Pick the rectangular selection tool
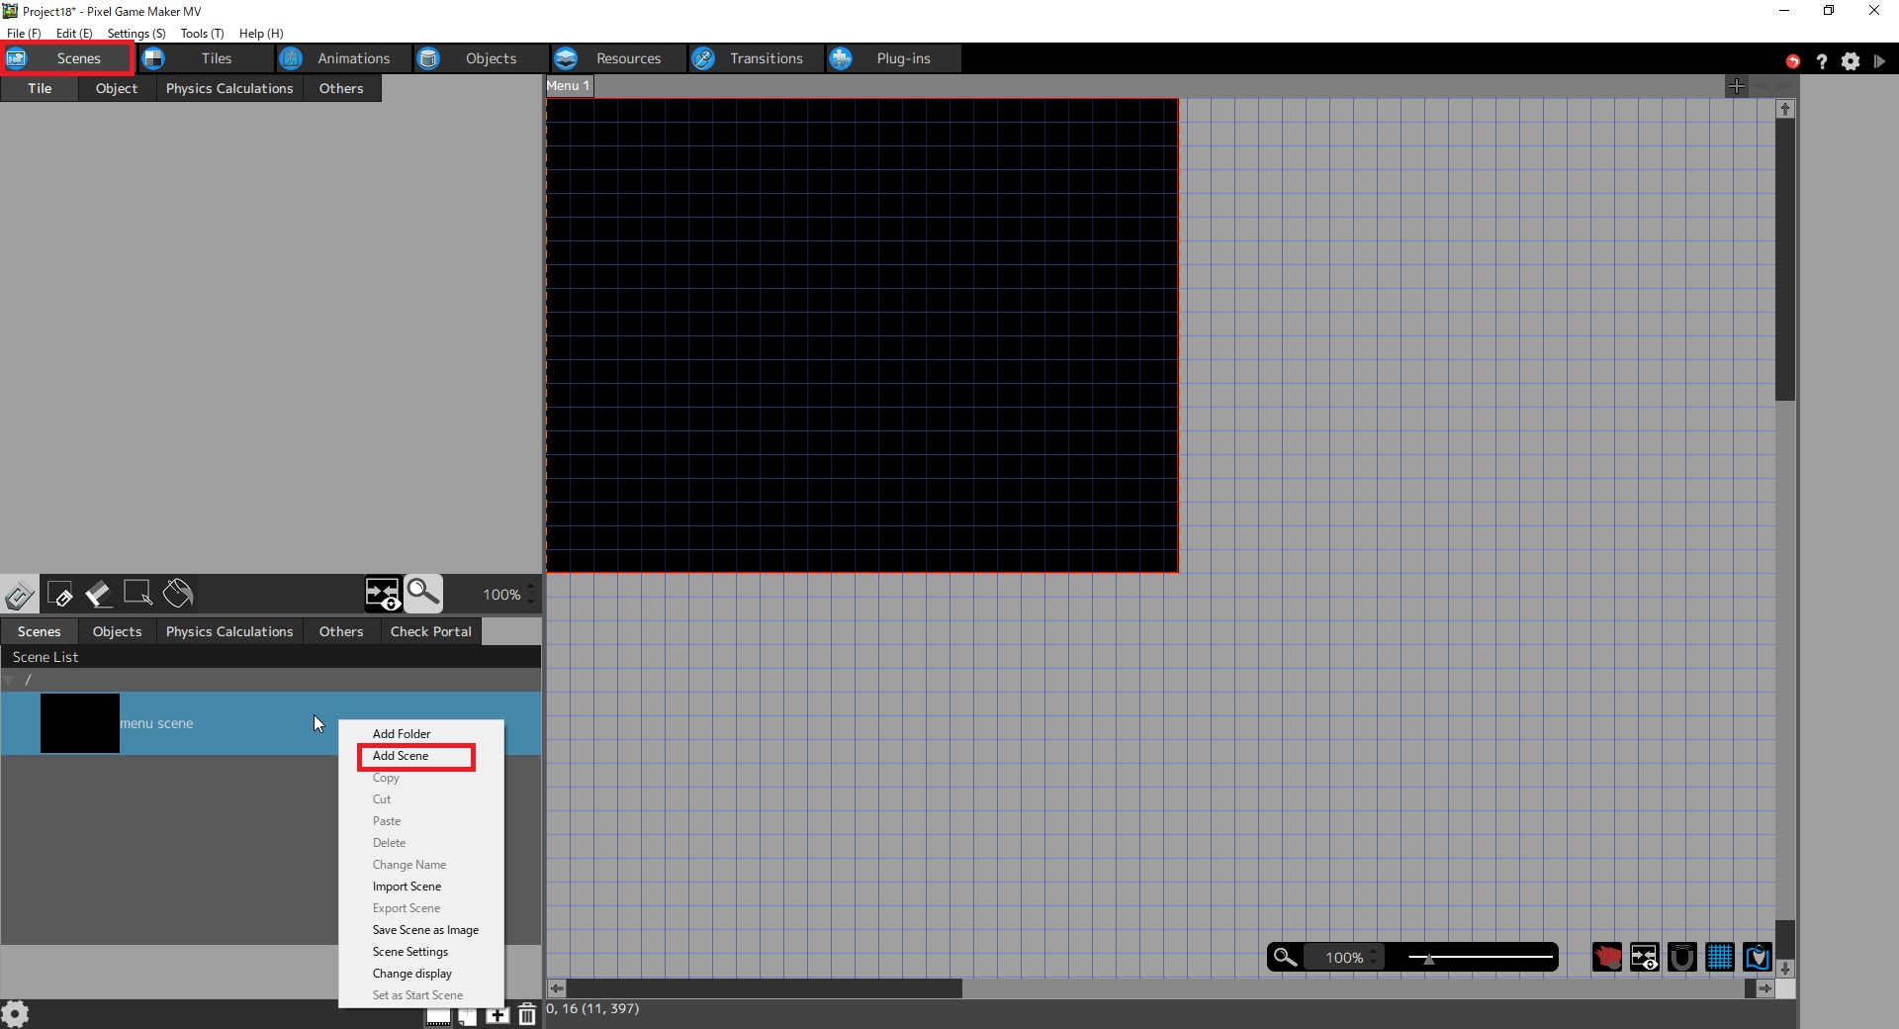This screenshot has height=1029, width=1899. coord(137,594)
